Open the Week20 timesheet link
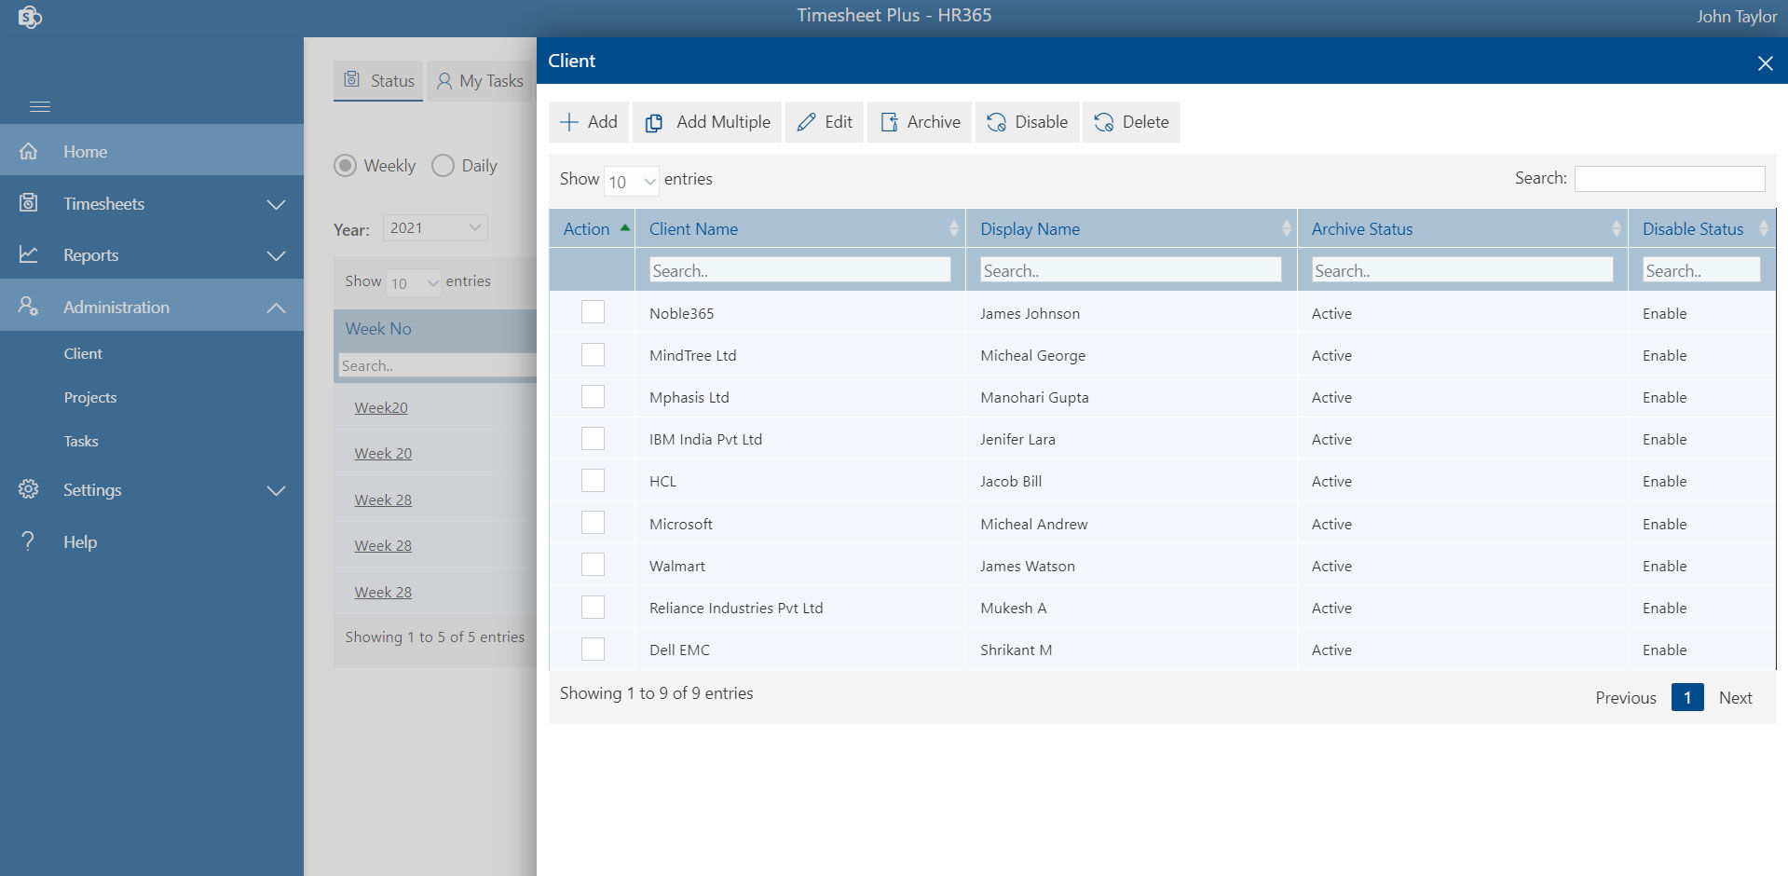 380,407
